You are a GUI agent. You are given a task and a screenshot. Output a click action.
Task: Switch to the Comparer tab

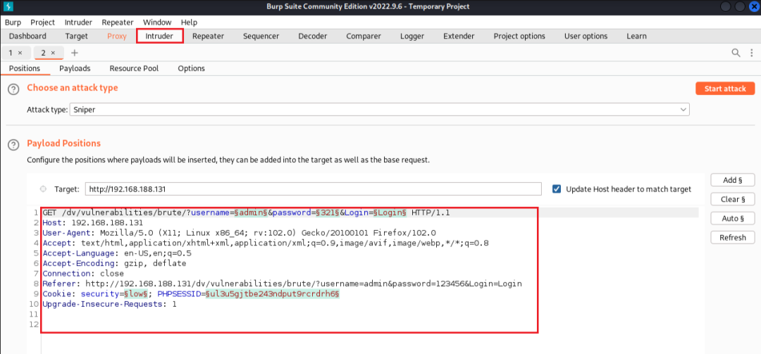coord(364,36)
